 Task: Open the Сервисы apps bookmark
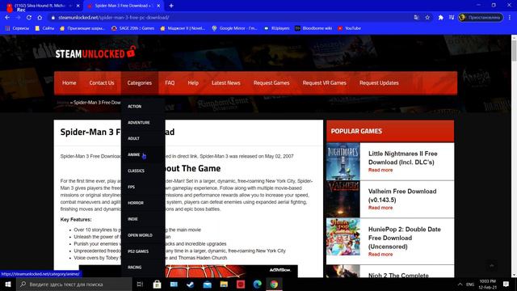click(17, 28)
